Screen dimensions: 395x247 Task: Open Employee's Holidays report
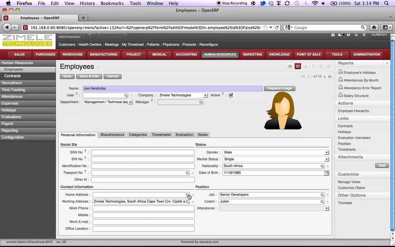pos(359,73)
